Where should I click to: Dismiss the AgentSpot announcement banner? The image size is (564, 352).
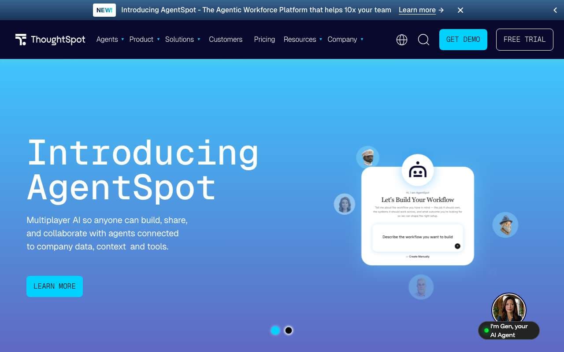pos(460,10)
